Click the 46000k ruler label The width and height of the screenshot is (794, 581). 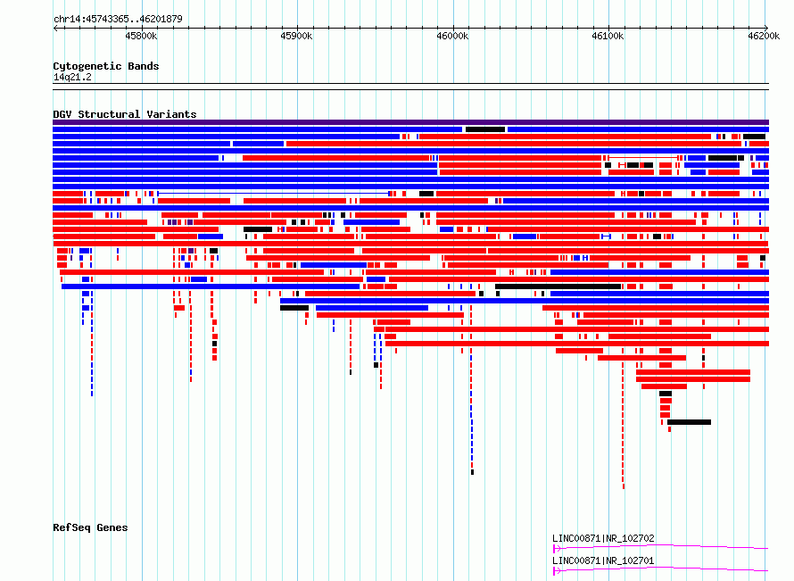point(452,36)
